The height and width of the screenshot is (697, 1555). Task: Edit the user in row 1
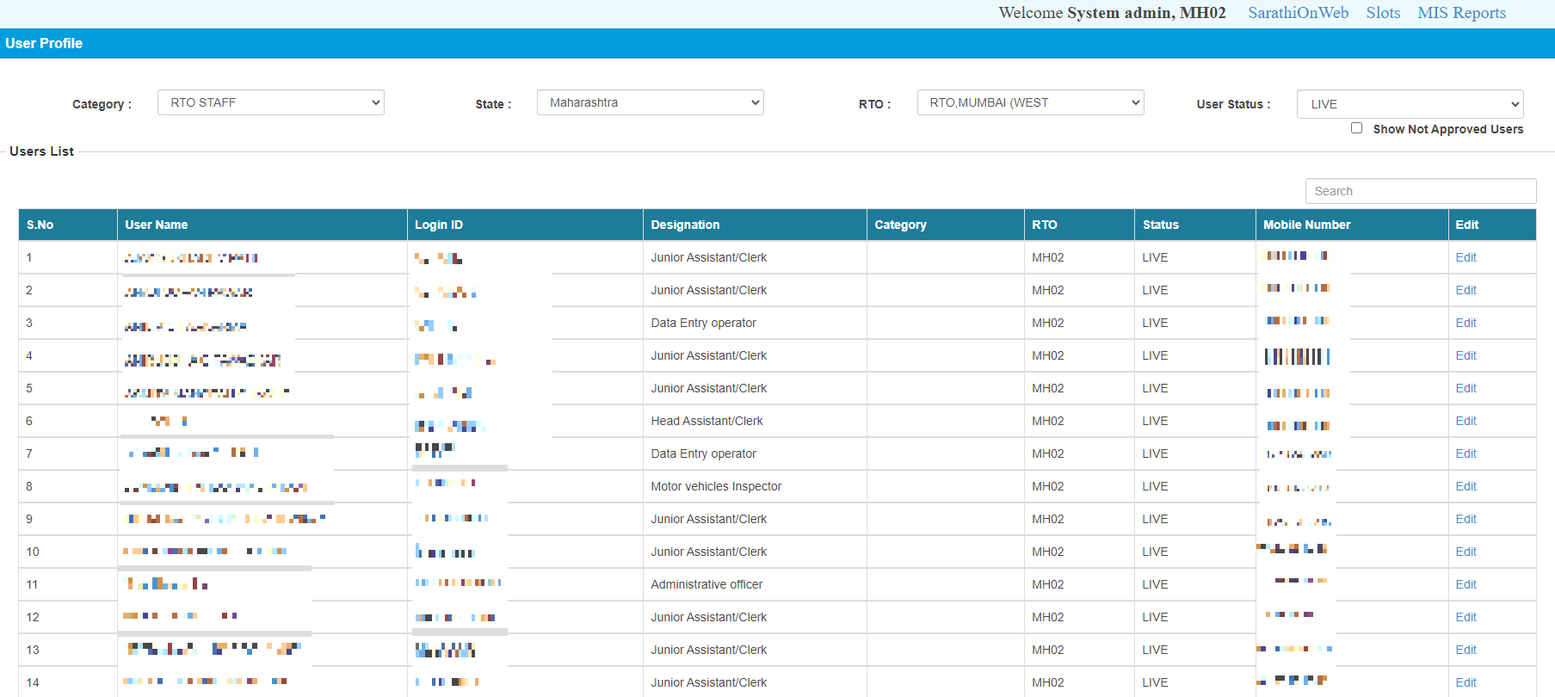point(1466,257)
